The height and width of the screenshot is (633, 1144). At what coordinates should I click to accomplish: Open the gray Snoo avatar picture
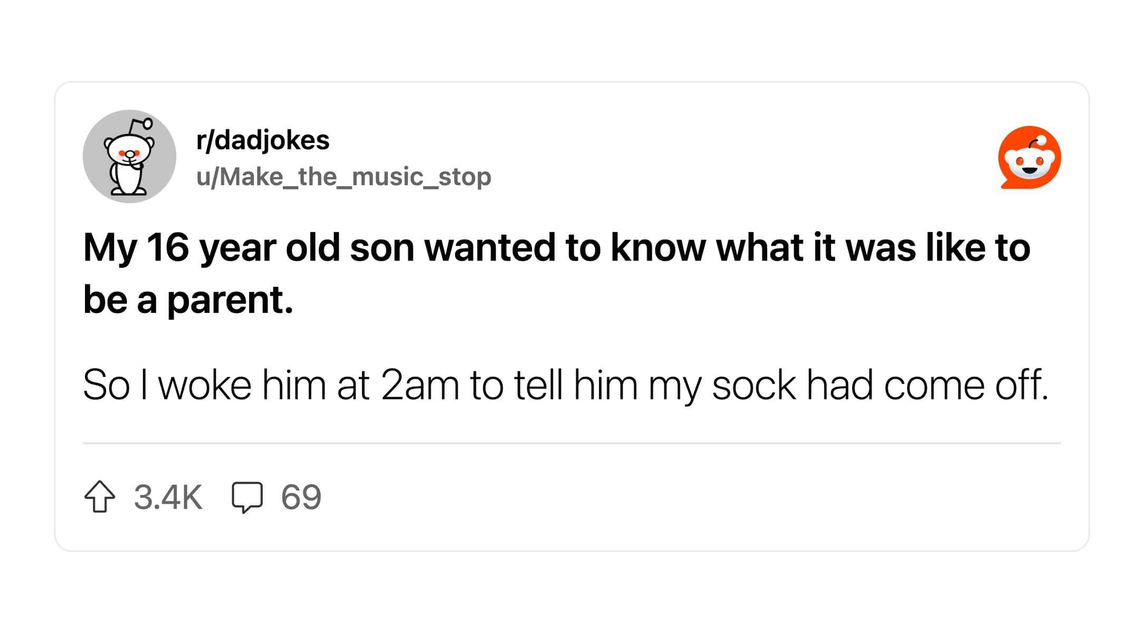click(129, 156)
